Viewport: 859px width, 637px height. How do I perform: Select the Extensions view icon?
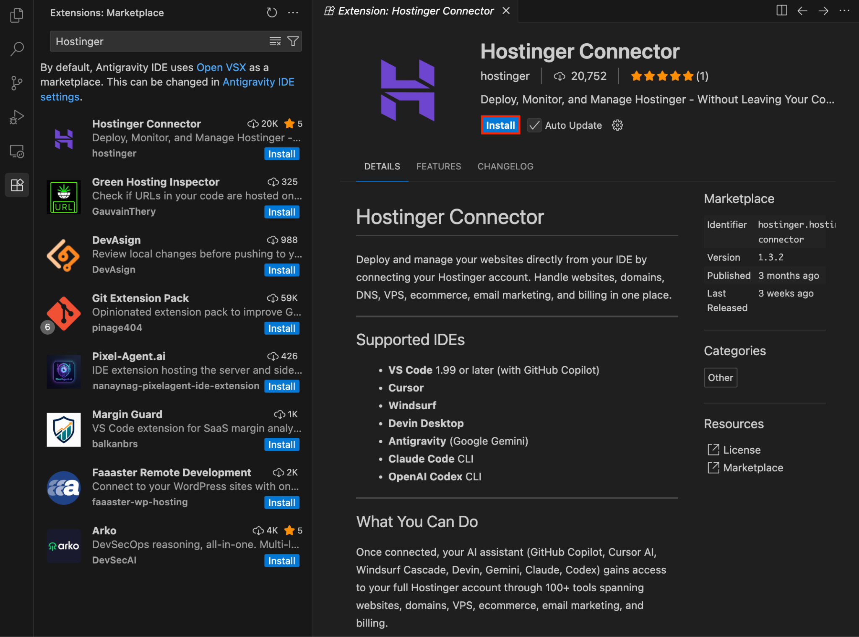point(17,185)
